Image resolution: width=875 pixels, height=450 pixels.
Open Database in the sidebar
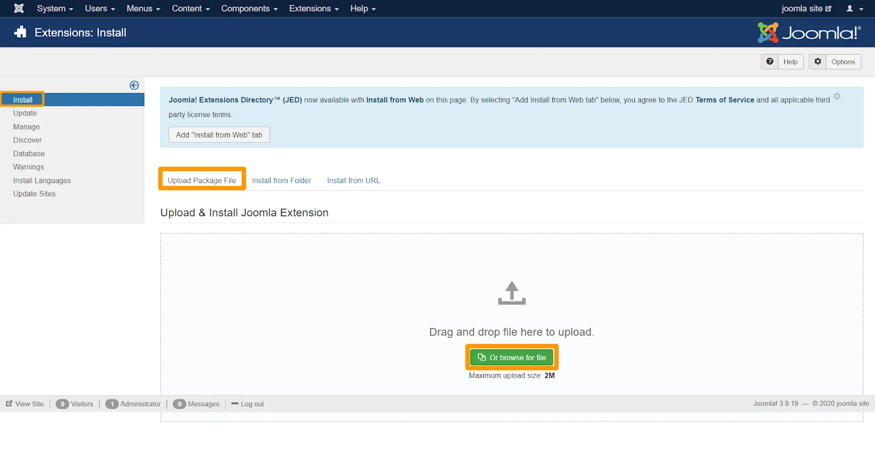[29, 154]
